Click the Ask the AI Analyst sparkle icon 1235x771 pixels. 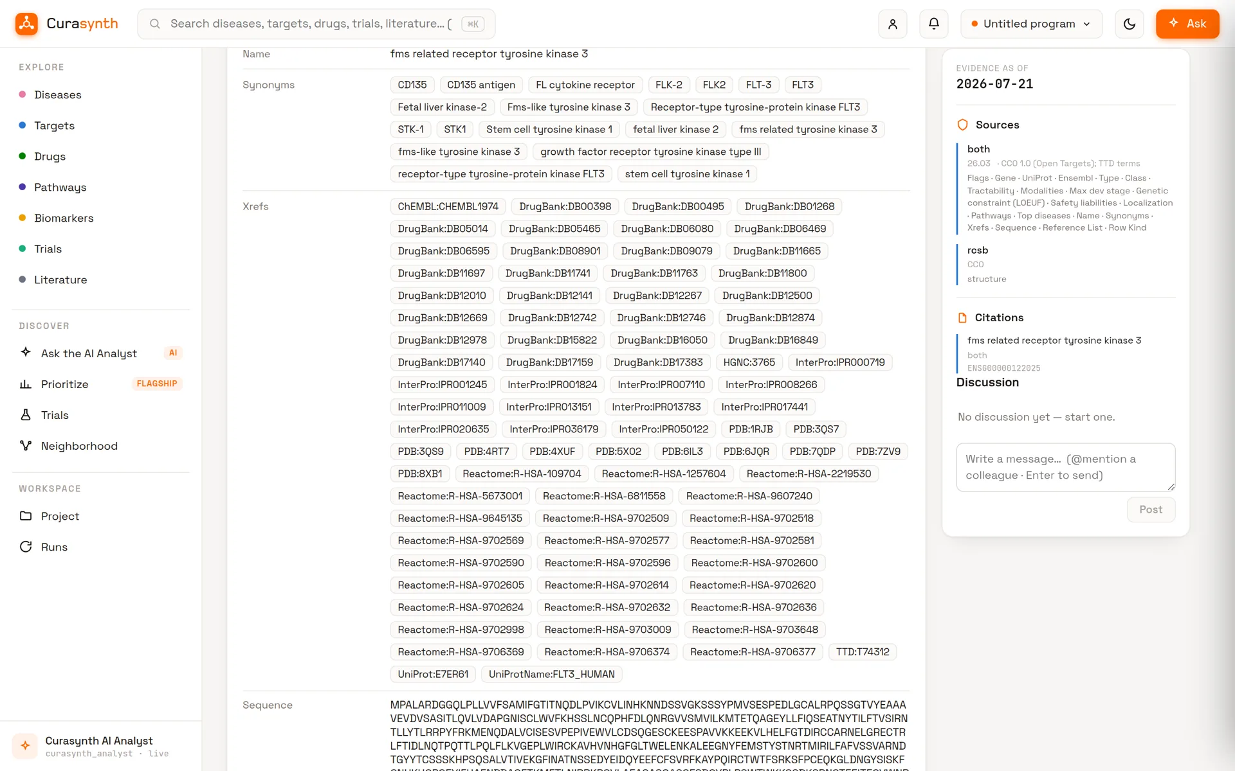(26, 352)
